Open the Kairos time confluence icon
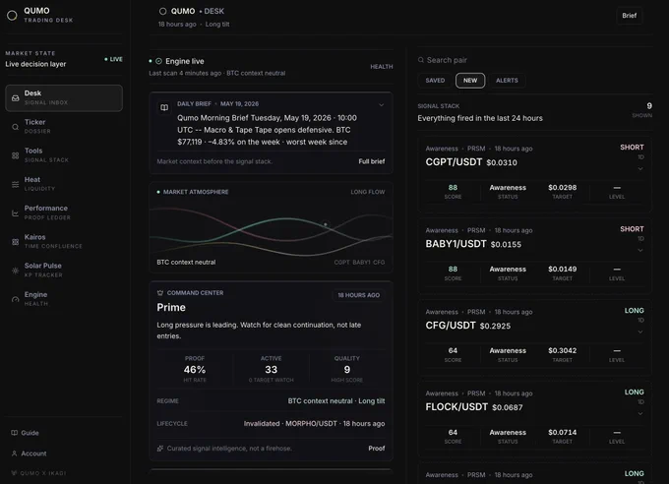669x484 pixels. (x=16, y=242)
